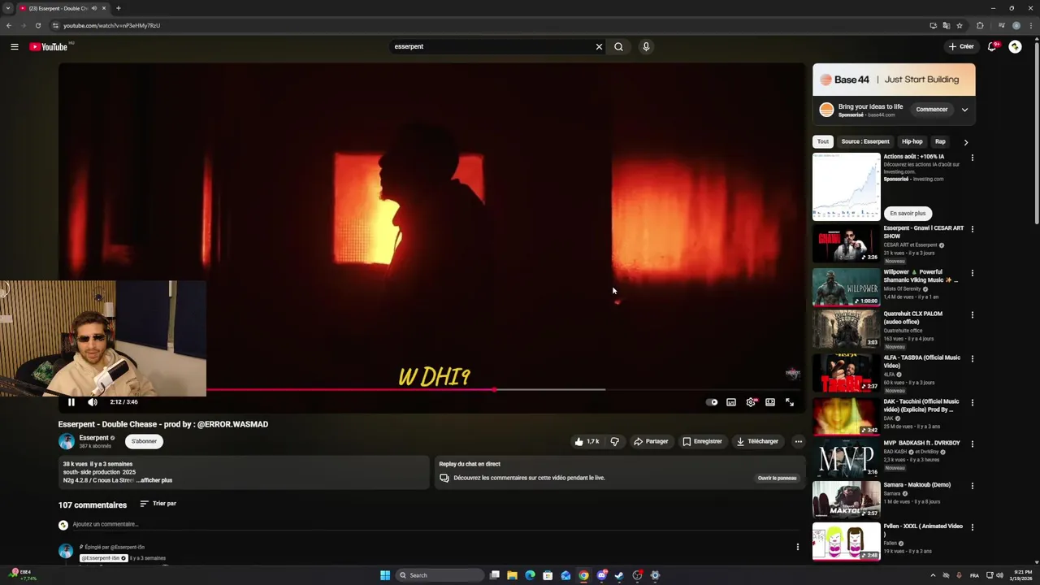
Task: Download the video with Télécharger
Action: click(757, 441)
